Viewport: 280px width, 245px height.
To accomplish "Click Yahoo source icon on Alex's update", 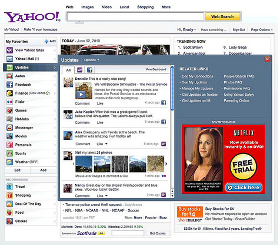I will tap(164, 144).
